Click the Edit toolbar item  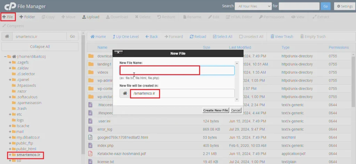click(214, 17)
